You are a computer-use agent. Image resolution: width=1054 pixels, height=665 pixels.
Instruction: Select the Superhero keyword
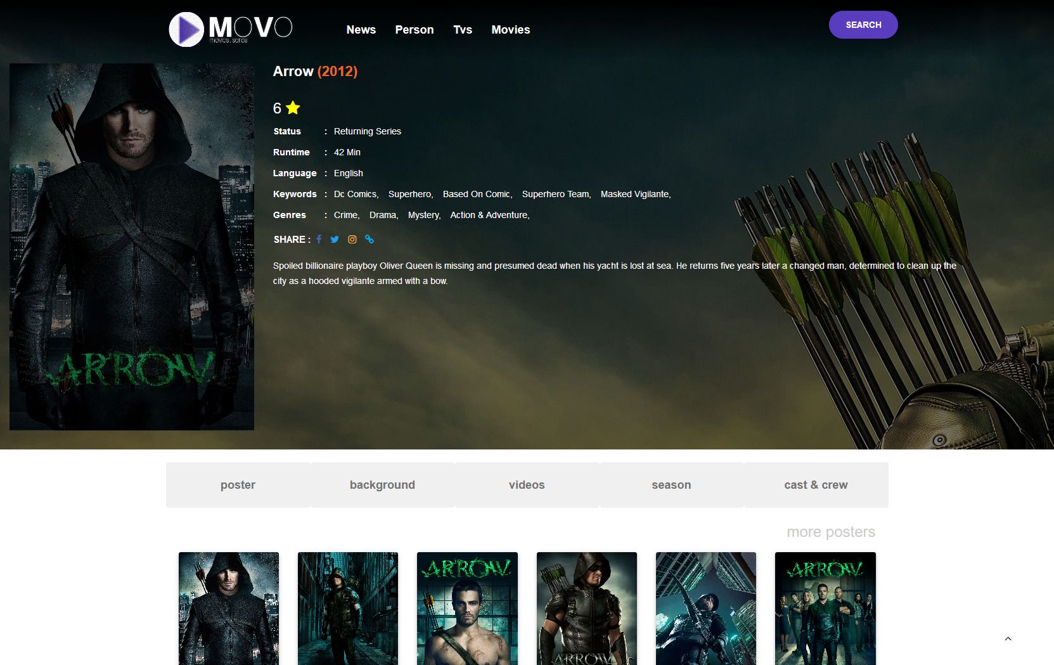(411, 194)
